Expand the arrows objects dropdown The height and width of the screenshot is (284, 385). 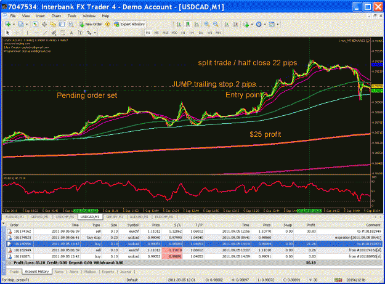click(x=95, y=33)
